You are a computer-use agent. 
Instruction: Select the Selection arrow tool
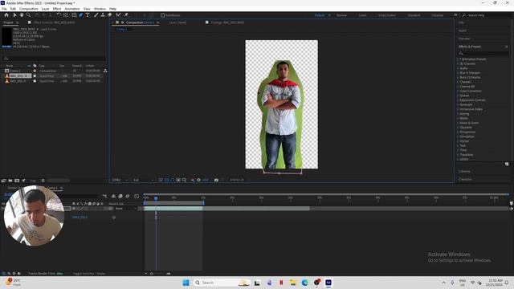coord(14,15)
